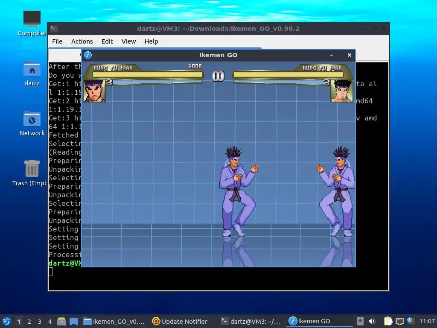Open the Help menu in terminal
This screenshot has height=328, width=437.
[x=151, y=41]
